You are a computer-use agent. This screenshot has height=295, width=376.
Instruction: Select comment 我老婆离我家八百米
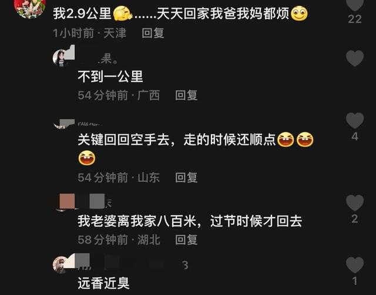tap(190, 221)
